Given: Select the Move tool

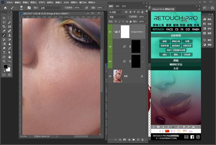Looking at the screenshot, I should coord(4,18).
